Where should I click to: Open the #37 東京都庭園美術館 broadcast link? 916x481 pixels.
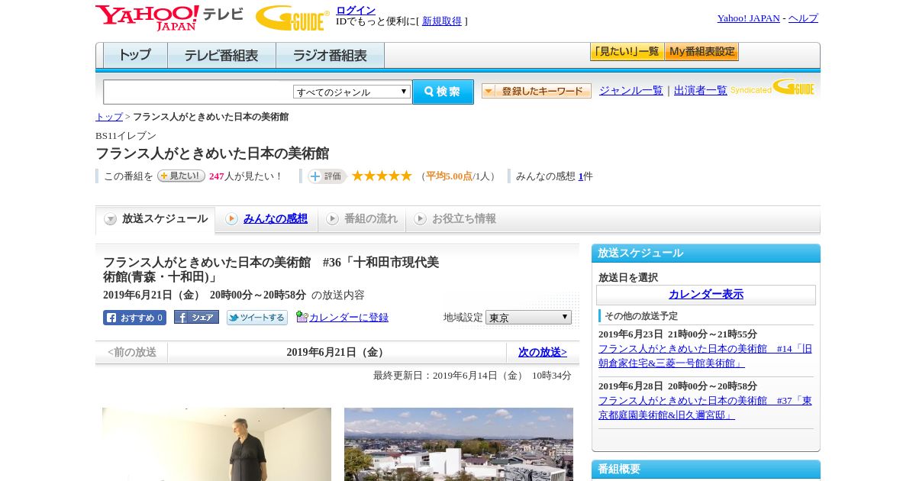[x=705, y=408]
